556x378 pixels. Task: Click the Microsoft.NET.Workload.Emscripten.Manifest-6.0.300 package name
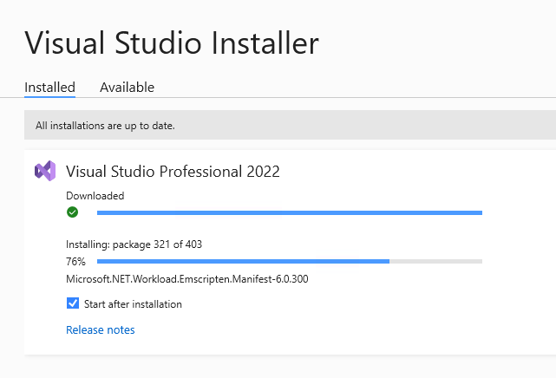[187, 279]
